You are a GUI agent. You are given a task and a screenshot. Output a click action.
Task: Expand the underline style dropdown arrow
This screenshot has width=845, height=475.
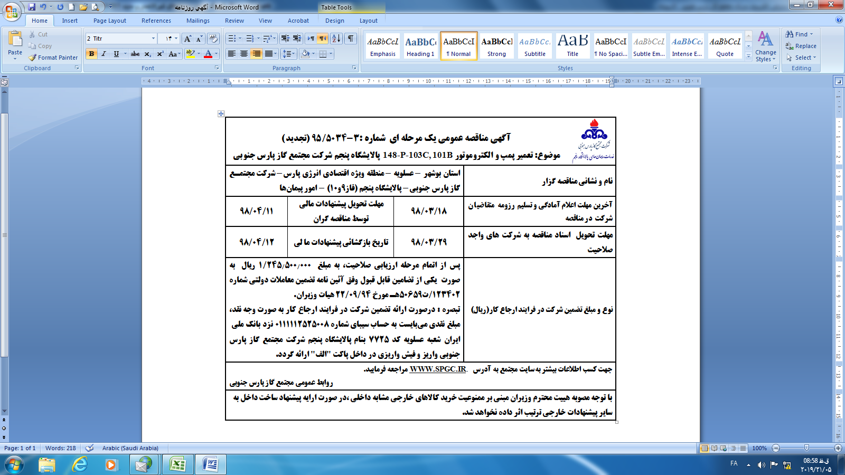click(x=125, y=54)
